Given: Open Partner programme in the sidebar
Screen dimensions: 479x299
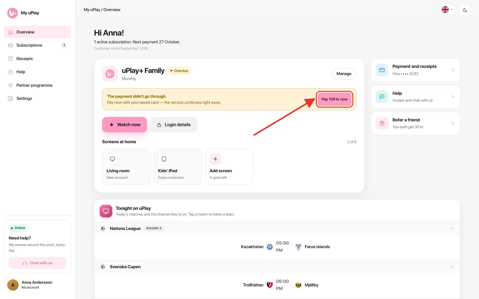Looking at the screenshot, I should (37, 85).
